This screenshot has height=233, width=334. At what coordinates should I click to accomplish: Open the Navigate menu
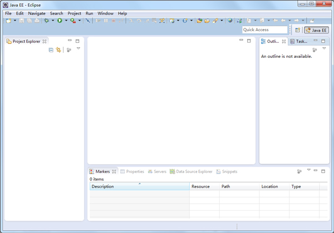(37, 13)
